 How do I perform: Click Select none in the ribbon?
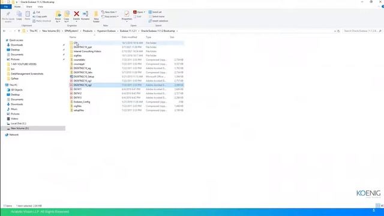[x=157, y=17]
